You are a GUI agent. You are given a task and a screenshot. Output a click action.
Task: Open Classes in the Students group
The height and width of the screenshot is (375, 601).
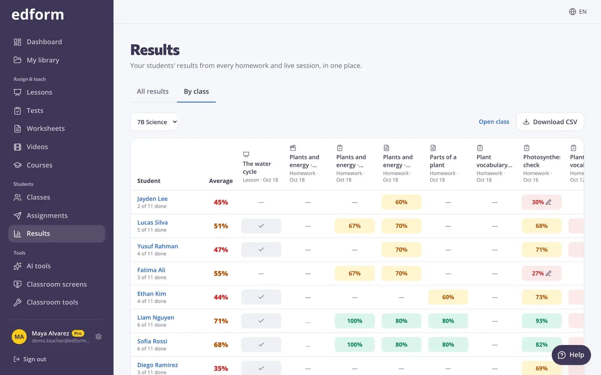click(x=57, y=197)
